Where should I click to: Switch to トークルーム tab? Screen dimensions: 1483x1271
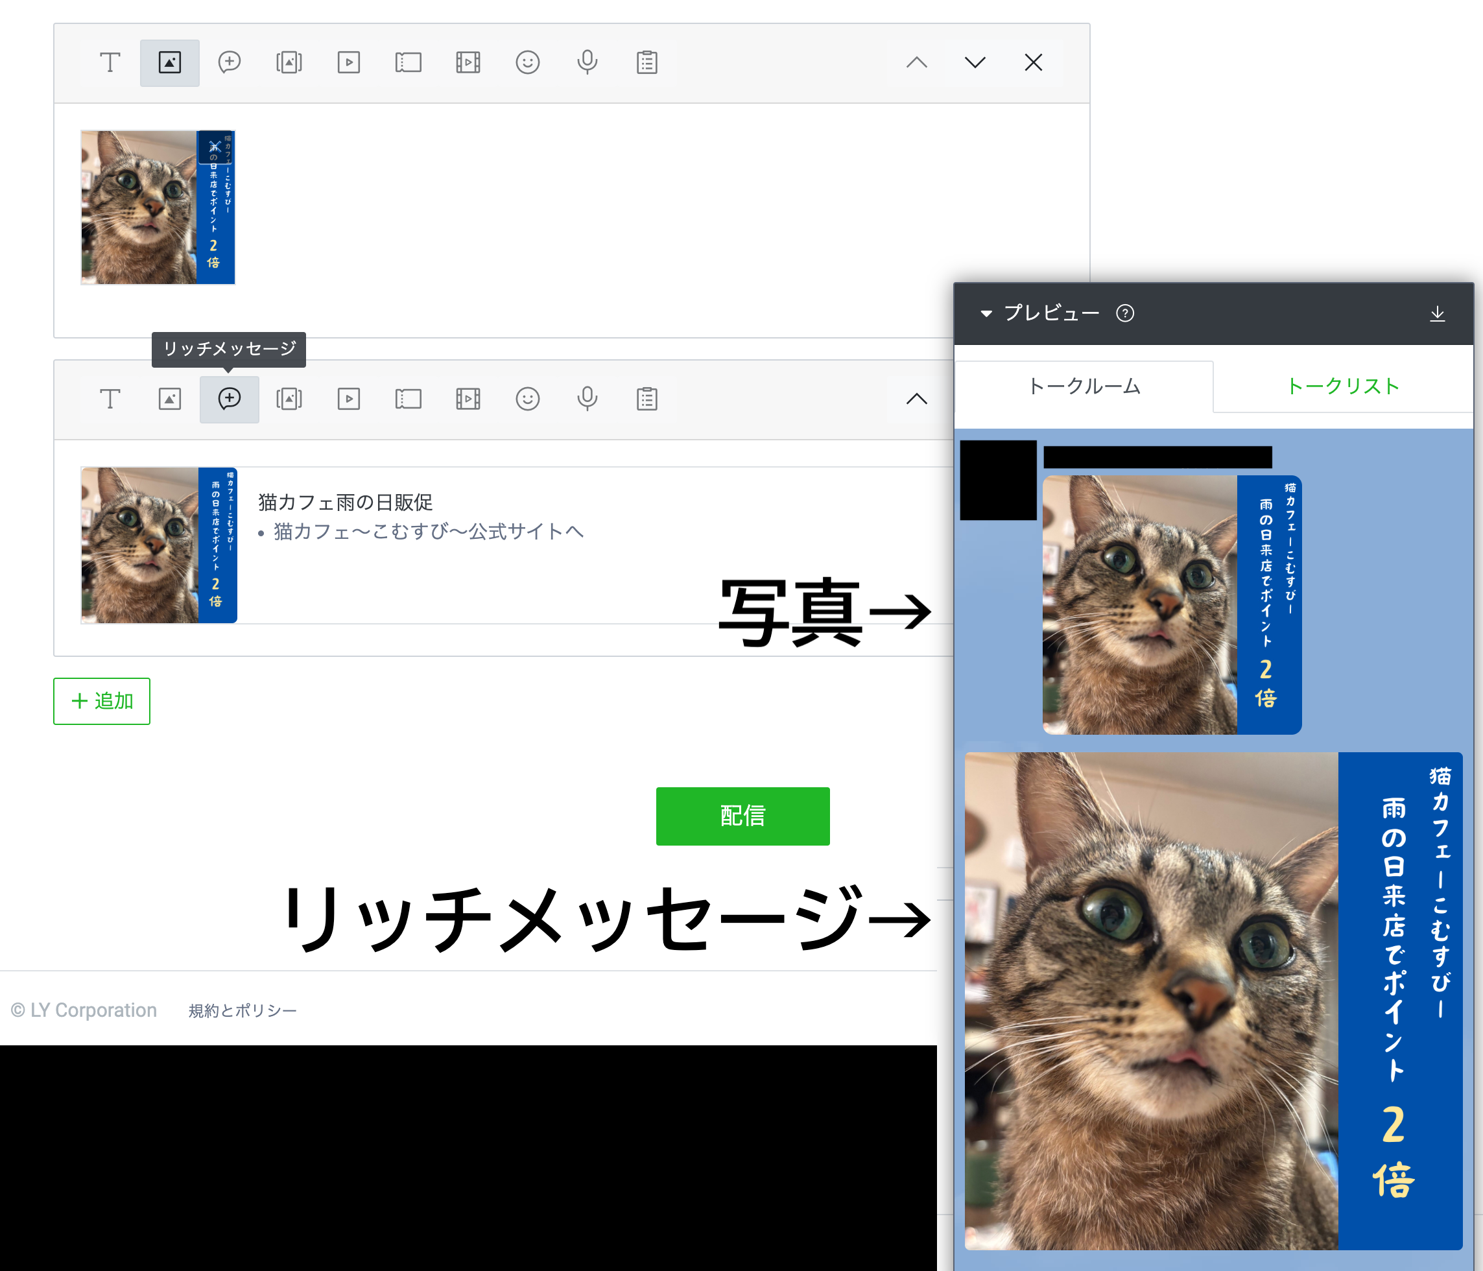click(x=1084, y=386)
